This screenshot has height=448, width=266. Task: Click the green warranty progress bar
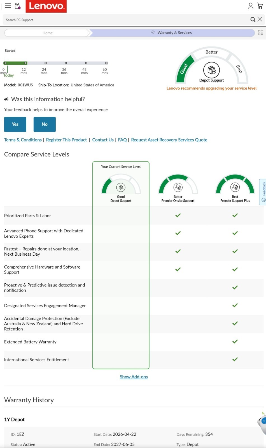coord(15,63)
